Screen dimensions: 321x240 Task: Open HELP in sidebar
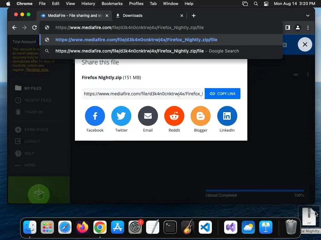pos(24,153)
